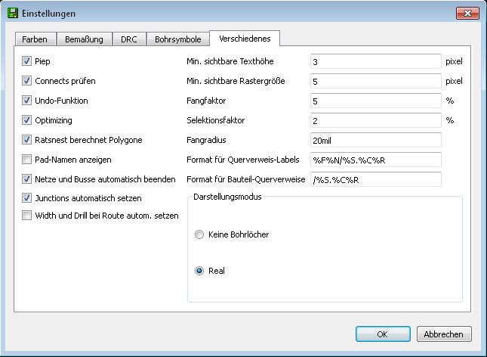
Task: Go to the Bohrsymbole tab
Action: tap(178, 39)
